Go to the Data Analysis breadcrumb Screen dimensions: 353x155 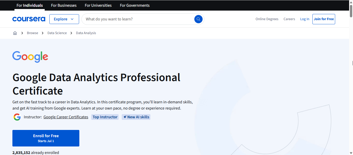click(x=86, y=33)
